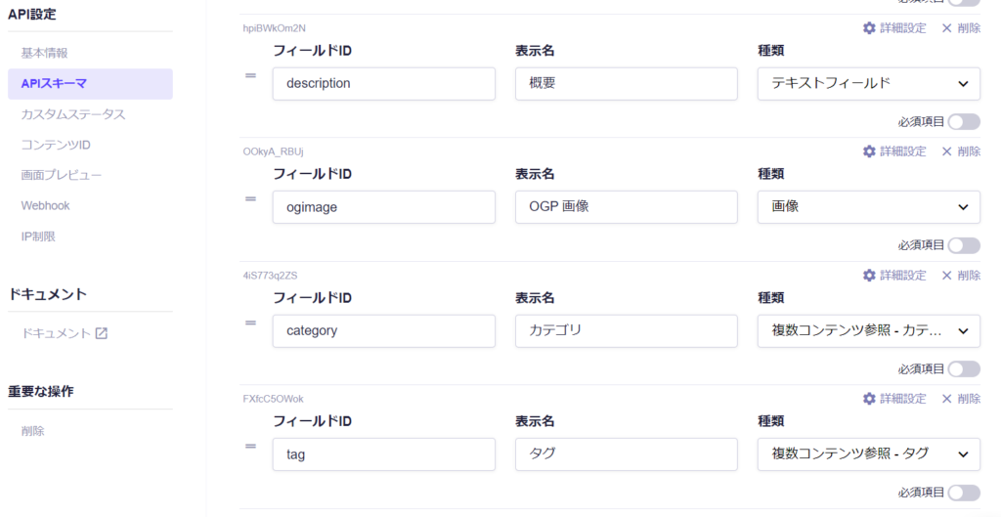Expand the 種類 dropdown showing 画像

click(868, 207)
